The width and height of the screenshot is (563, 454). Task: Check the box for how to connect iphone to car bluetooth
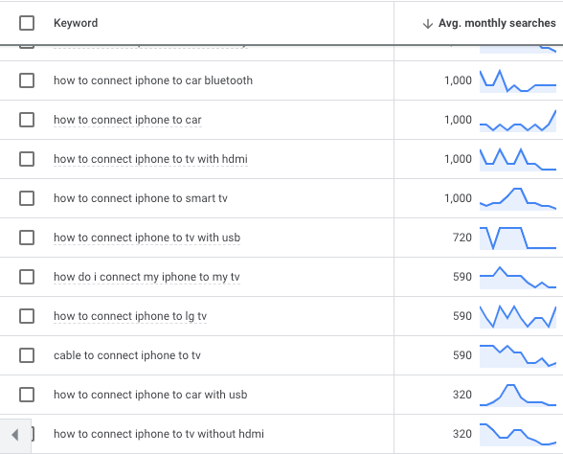(x=27, y=80)
